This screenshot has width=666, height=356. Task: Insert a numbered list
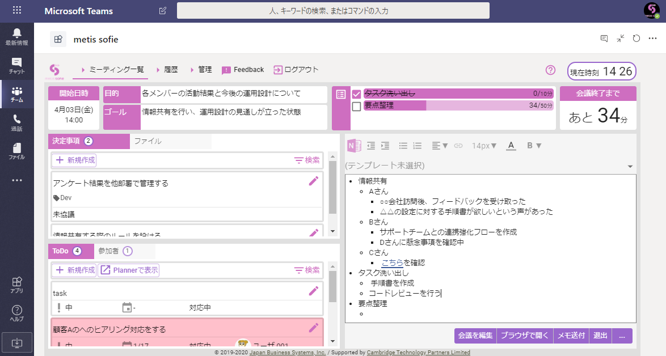click(x=418, y=146)
